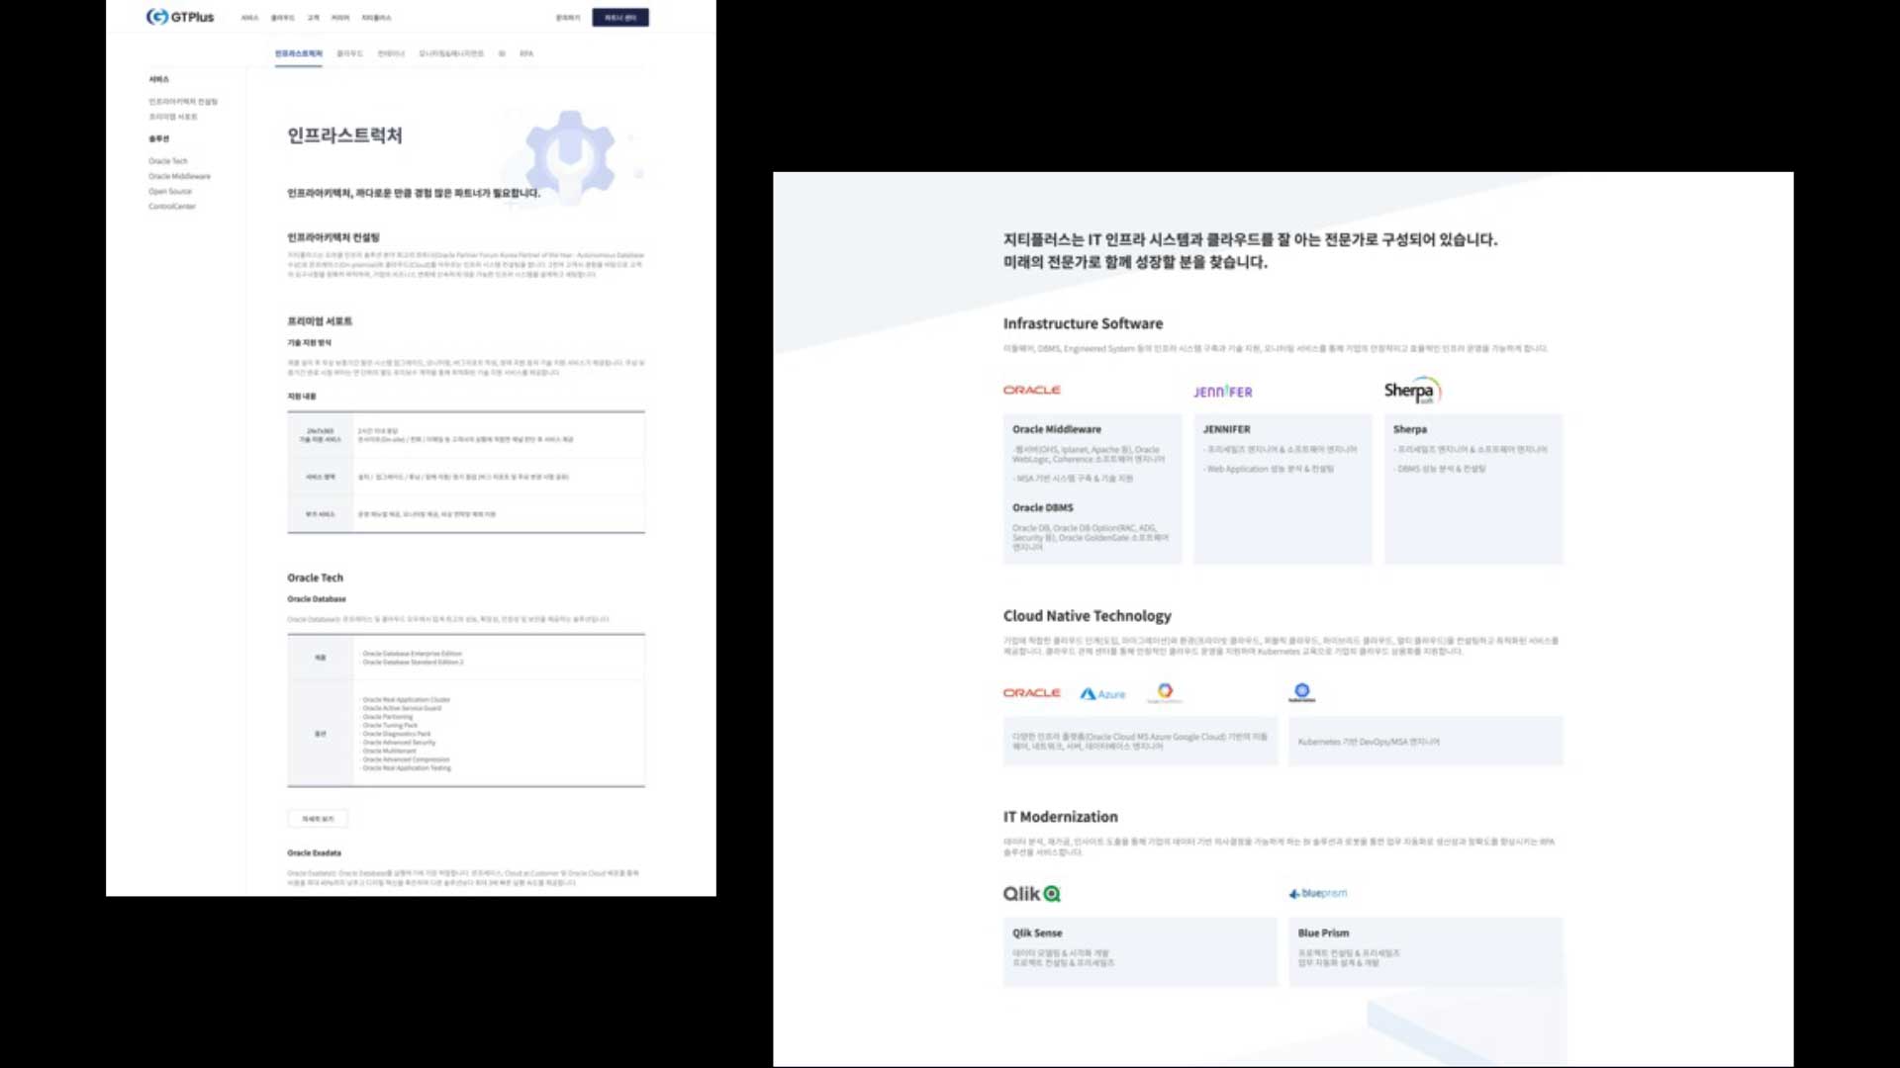Screen dimensions: 1900x1068
Task: Click the Oracle Cloud MS Azure Google Cloud card
Action: tap(1140, 742)
